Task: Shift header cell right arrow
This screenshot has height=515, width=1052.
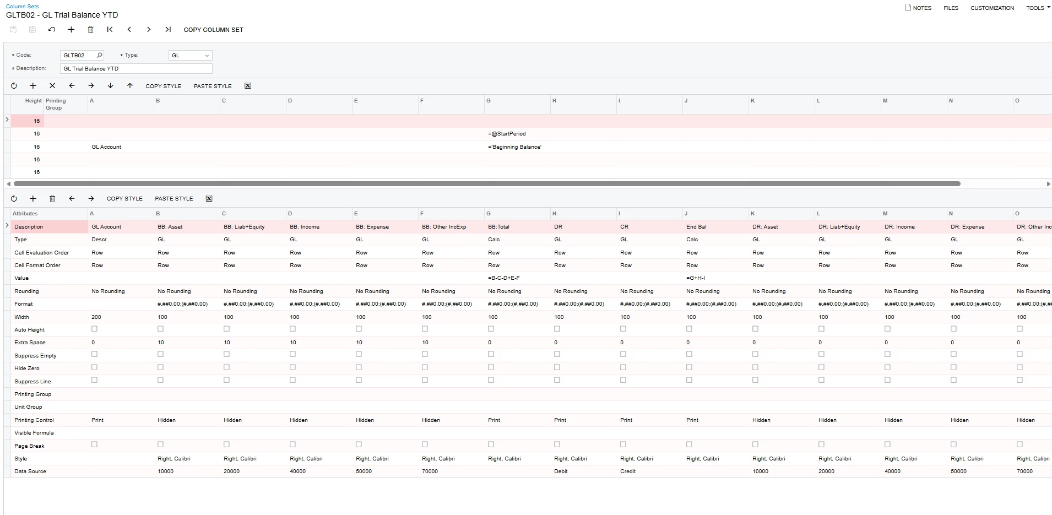Action: tap(91, 86)
